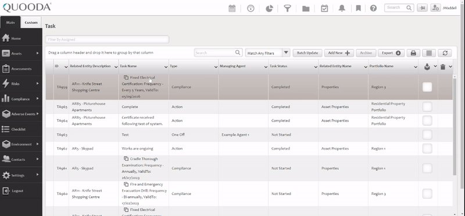This screenshot has width=465, height=216.
Task: Open the Match Any Filters dropdown
Action: coord(267,53)
